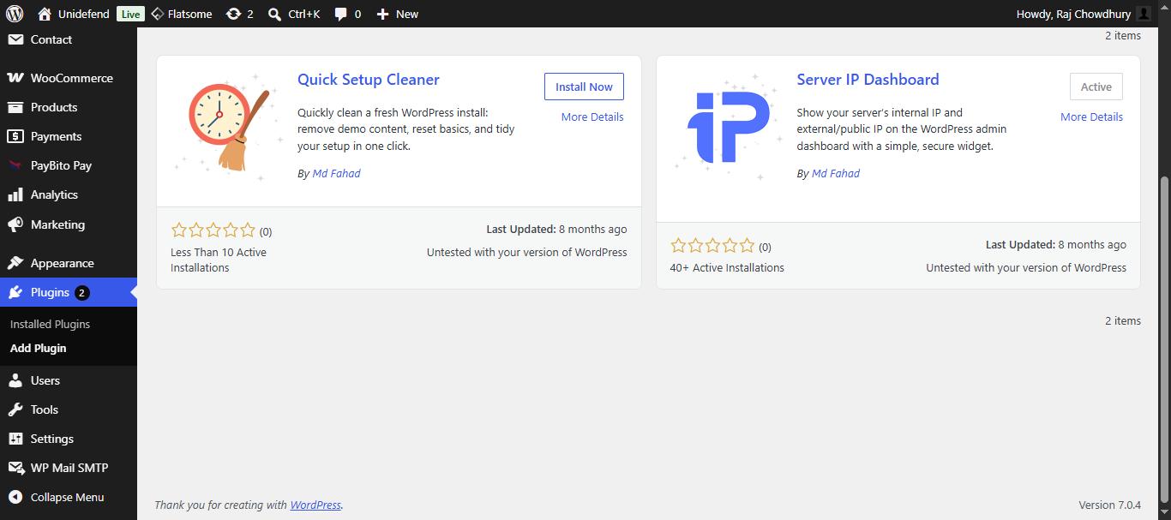Screen dimensions: 1171x520
Task: Click the Flatsome diamond icon
Action: tap(157, 14)
